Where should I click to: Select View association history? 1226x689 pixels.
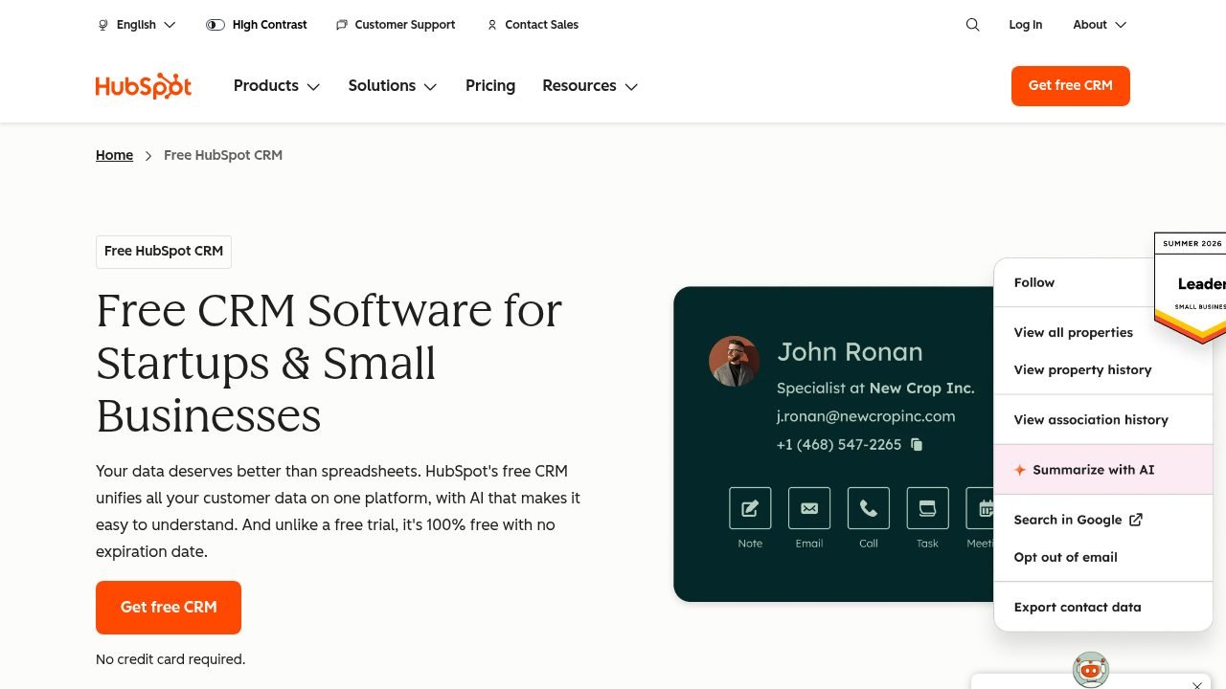[1091, 419]
